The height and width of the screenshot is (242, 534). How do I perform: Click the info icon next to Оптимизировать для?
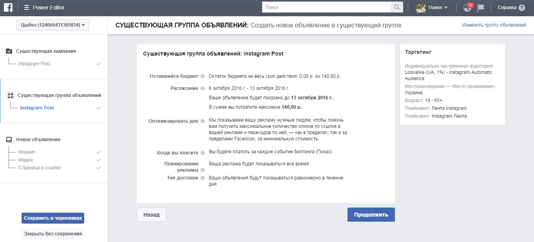tap(203, 121)
